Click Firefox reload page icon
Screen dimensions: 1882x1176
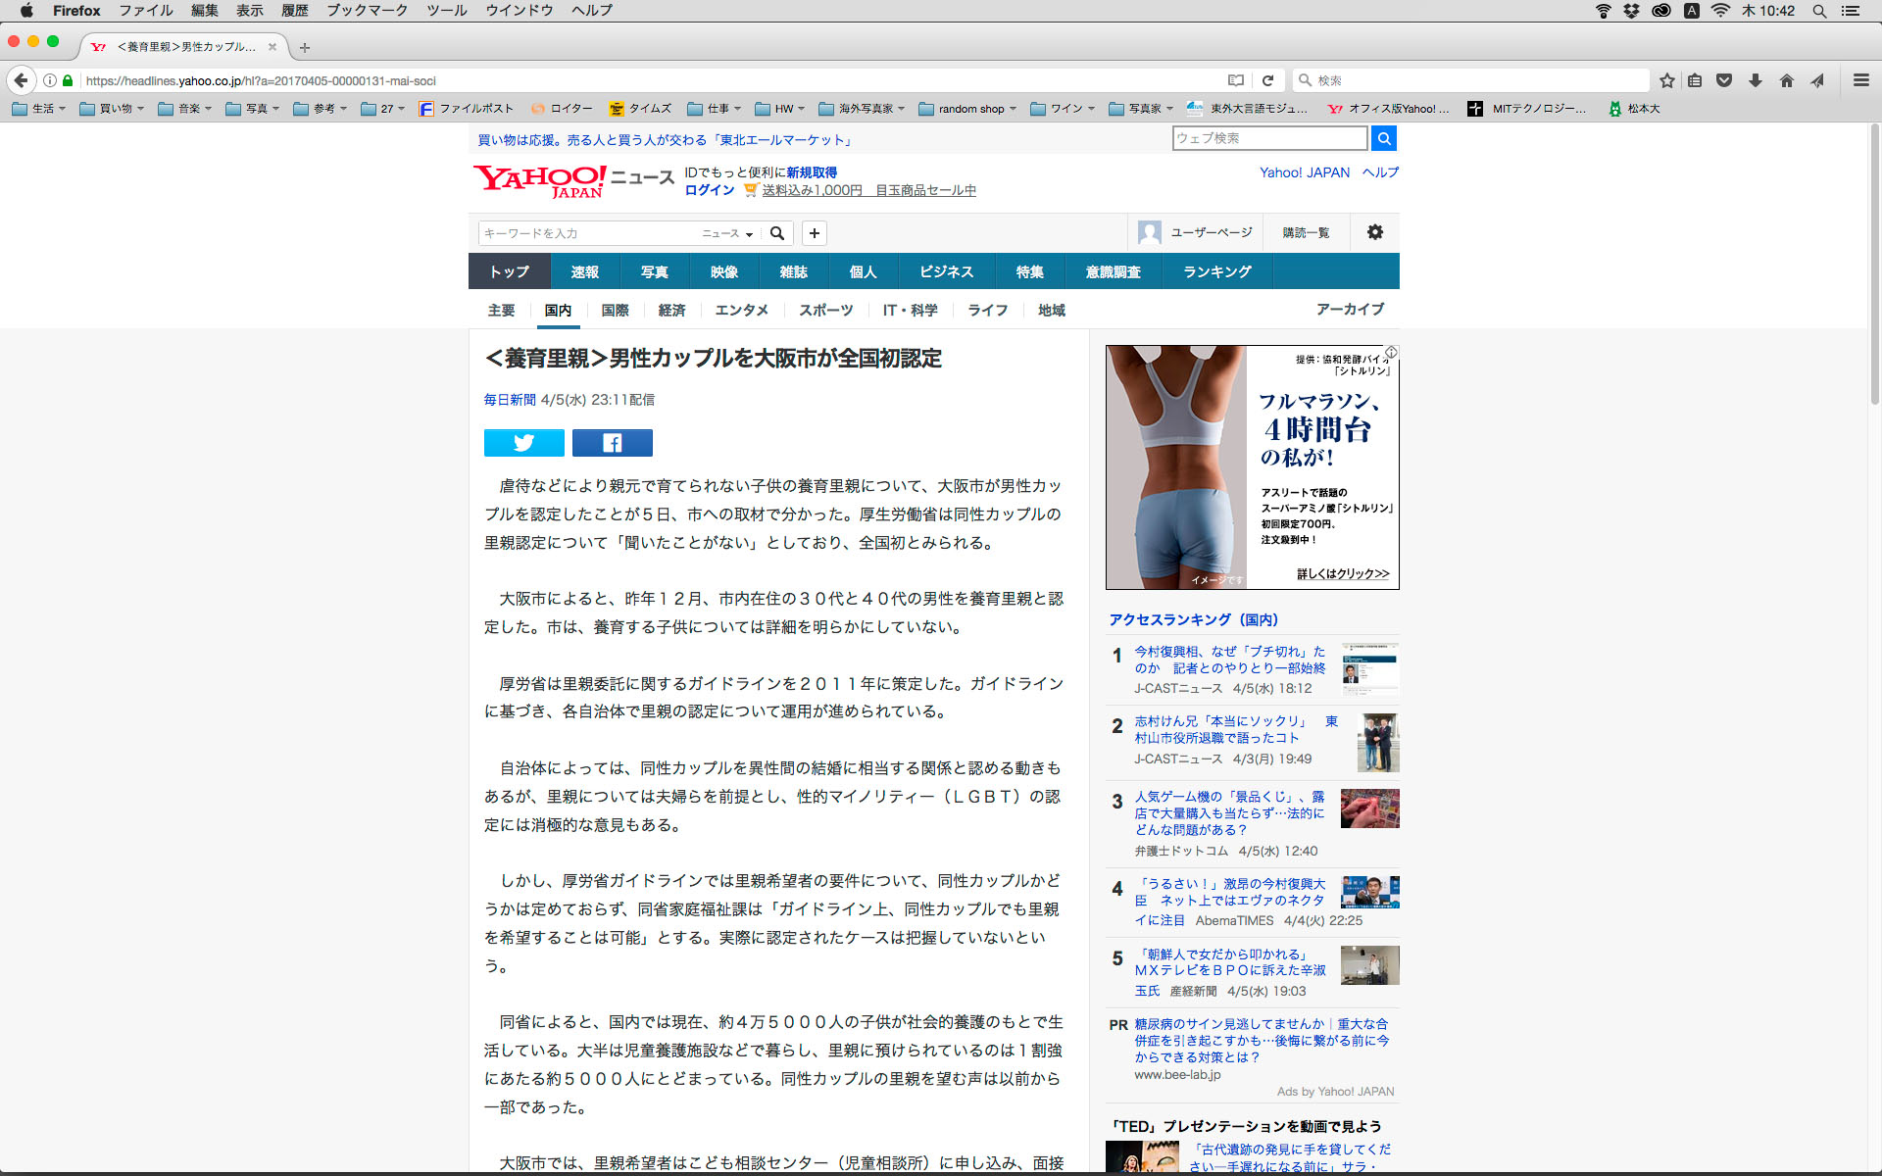click(x=1267, y=80)
